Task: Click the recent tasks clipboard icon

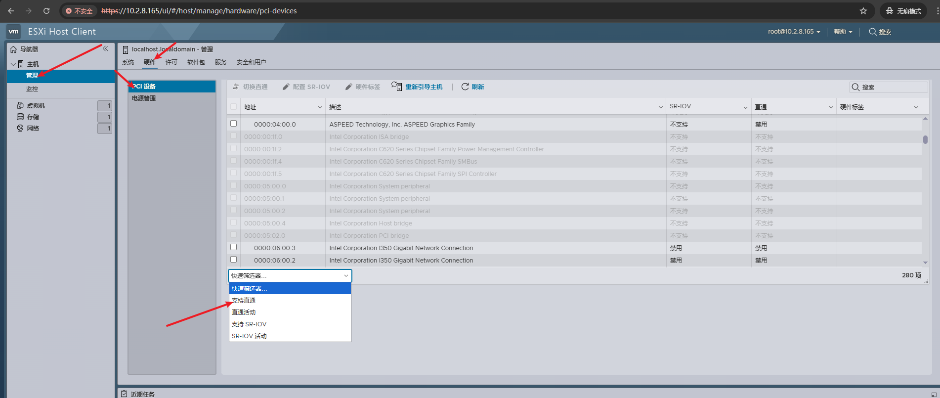Action: (124, 394)
